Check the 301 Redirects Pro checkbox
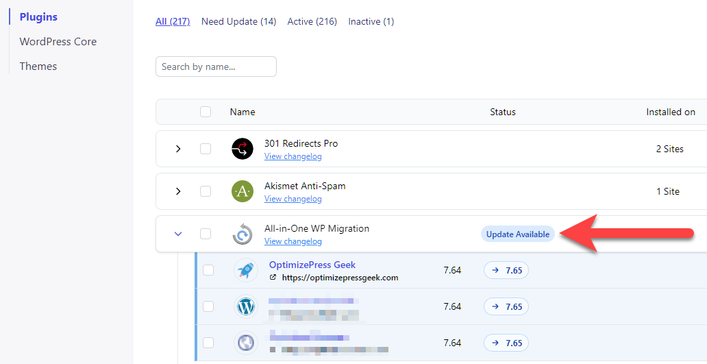 click(206, 149)
